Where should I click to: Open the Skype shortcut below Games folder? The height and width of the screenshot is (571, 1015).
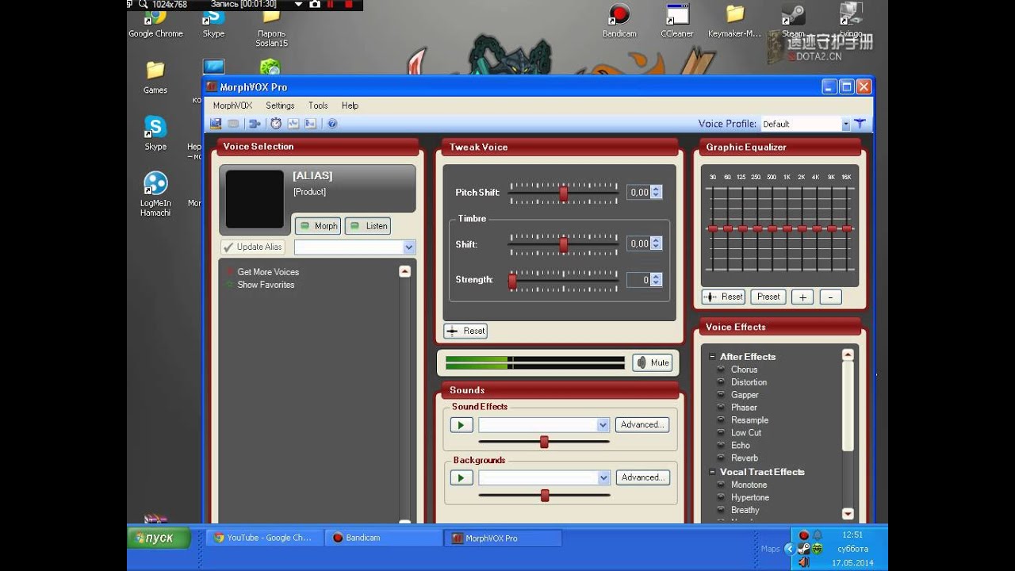coord(155,133)
